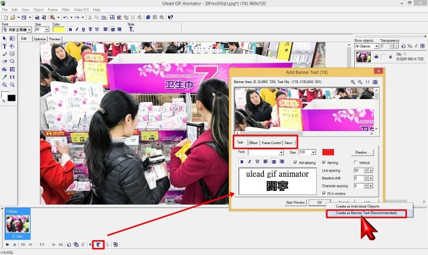Click the Save disk icon in toolbar
This screenshot has width=428, height=255.
pyautogui.click(x=24, y=17)
